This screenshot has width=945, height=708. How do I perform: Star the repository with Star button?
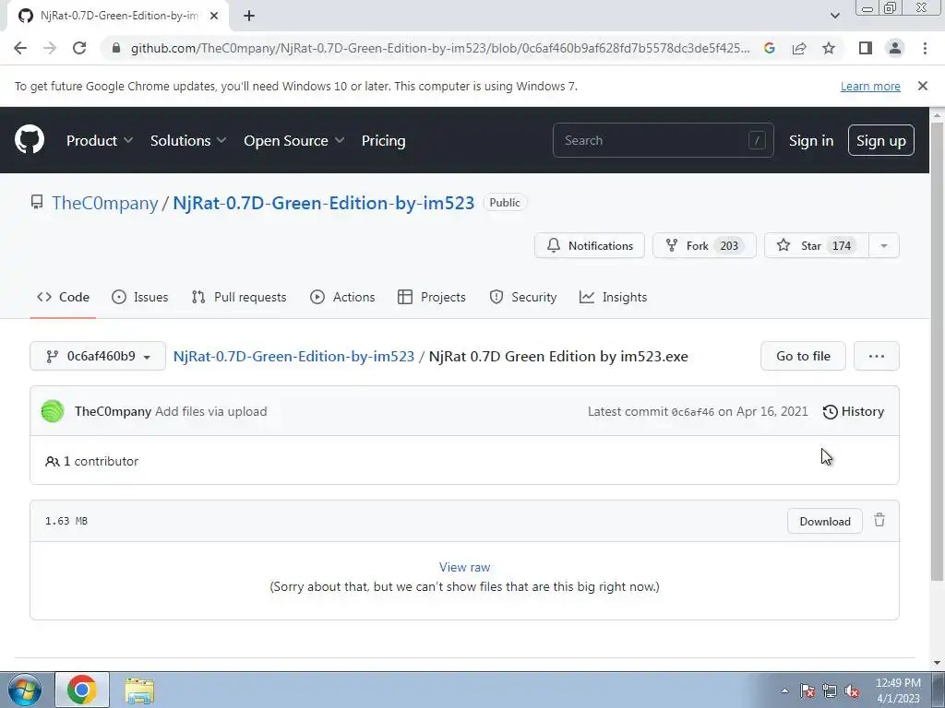point(817,245)
